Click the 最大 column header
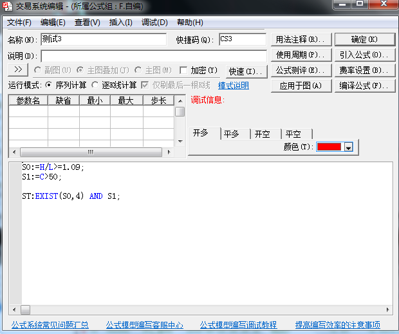Screen dimensions: 399x334 pyautogui.click(x=127, y=100)
